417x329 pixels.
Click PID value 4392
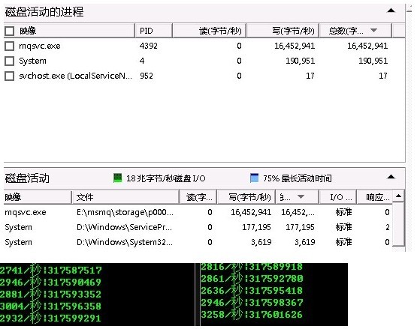tap(149, 46)
